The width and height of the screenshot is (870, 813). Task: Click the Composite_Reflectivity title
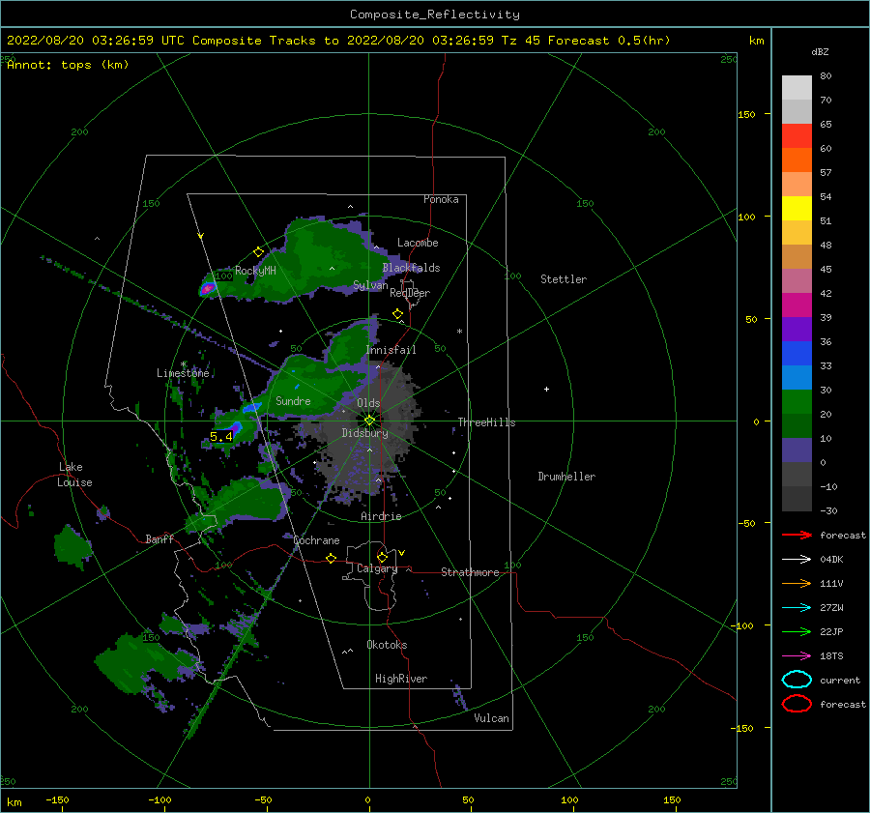(435, 15)
